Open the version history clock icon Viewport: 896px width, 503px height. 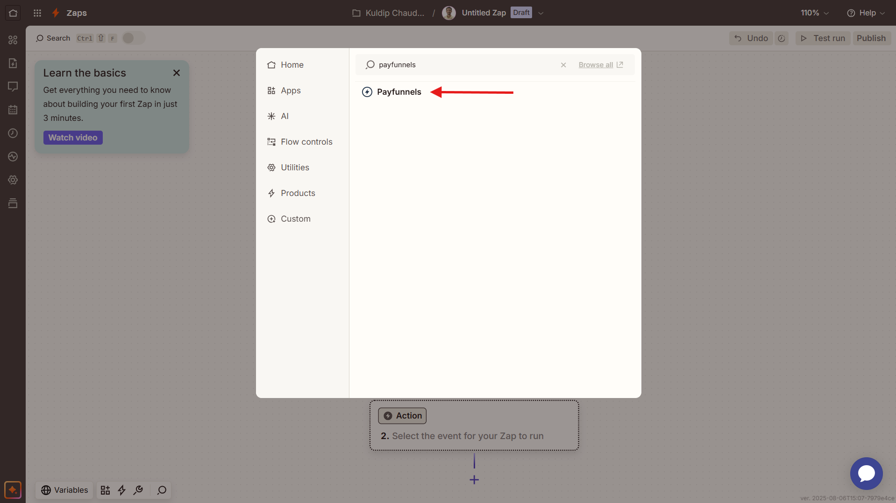coord(781,38)
